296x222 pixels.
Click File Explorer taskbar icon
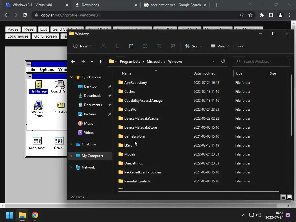(x=22, y=215)
